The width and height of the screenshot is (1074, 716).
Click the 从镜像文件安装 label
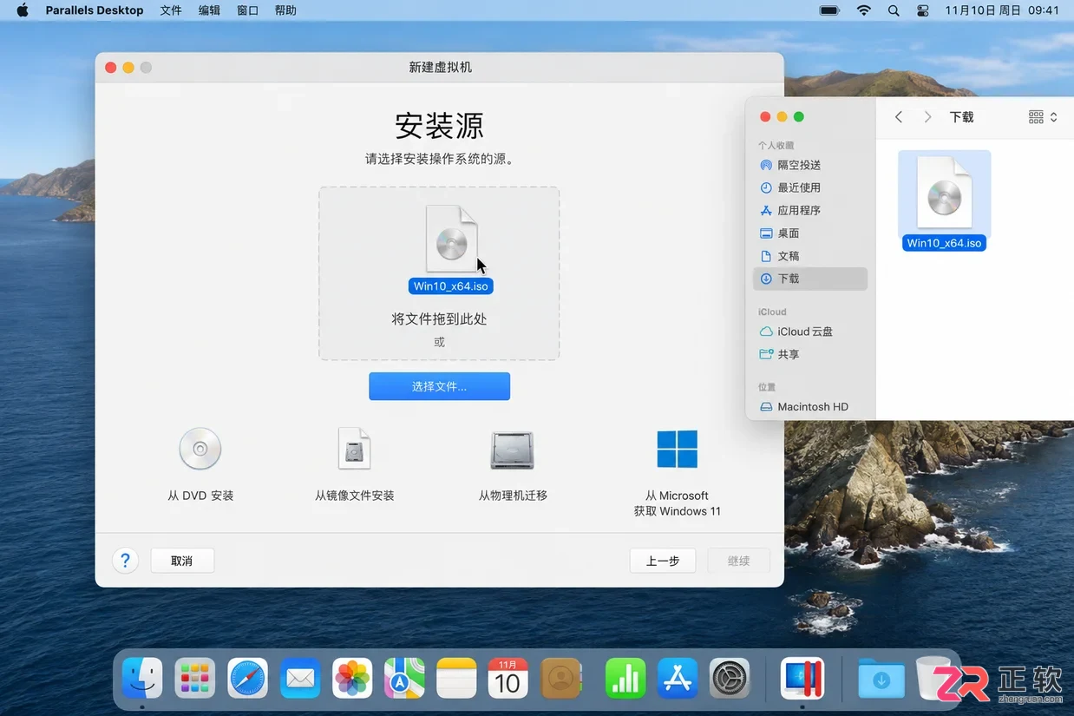(x=355, y=496)
